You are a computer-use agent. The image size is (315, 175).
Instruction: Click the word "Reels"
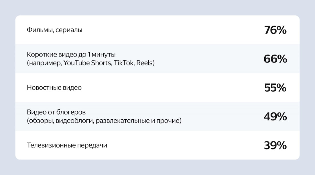(144, 63)
